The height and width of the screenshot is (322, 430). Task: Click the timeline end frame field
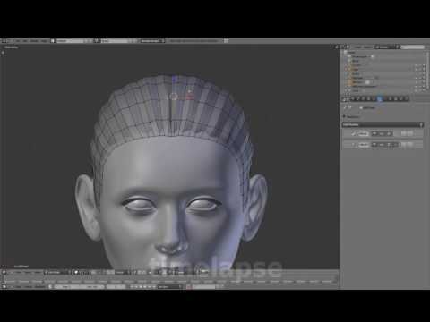point(92,287)
